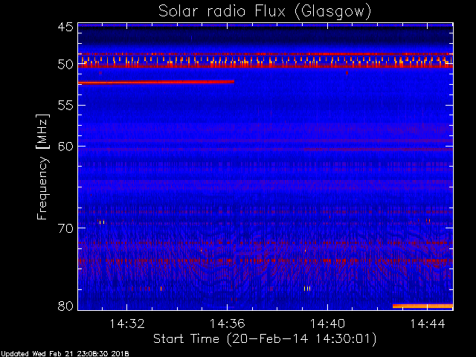This screenshot has height=357, width=476.
Task: Click the red emission band near 52 MHz
Action: pos(156,82)
